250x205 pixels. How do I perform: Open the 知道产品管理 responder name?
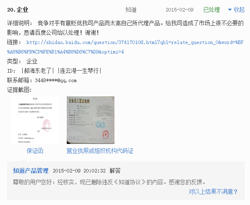click(31, 171)
